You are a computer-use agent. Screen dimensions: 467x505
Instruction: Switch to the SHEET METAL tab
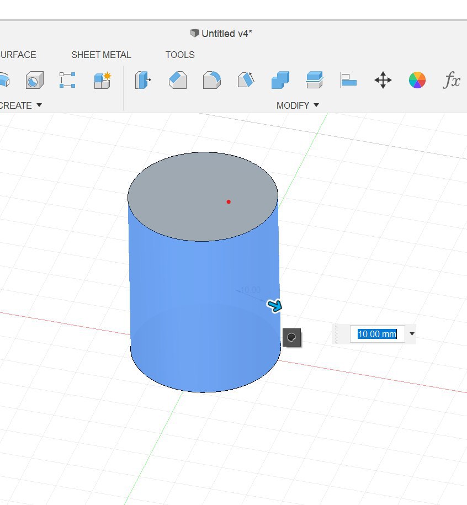click(101, 55)
